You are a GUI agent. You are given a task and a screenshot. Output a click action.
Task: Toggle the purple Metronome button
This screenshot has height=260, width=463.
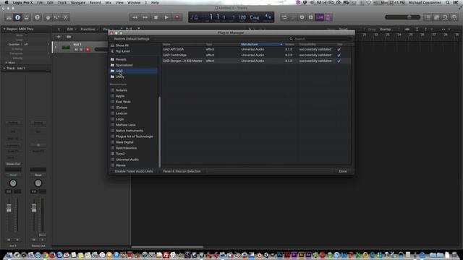328,17
